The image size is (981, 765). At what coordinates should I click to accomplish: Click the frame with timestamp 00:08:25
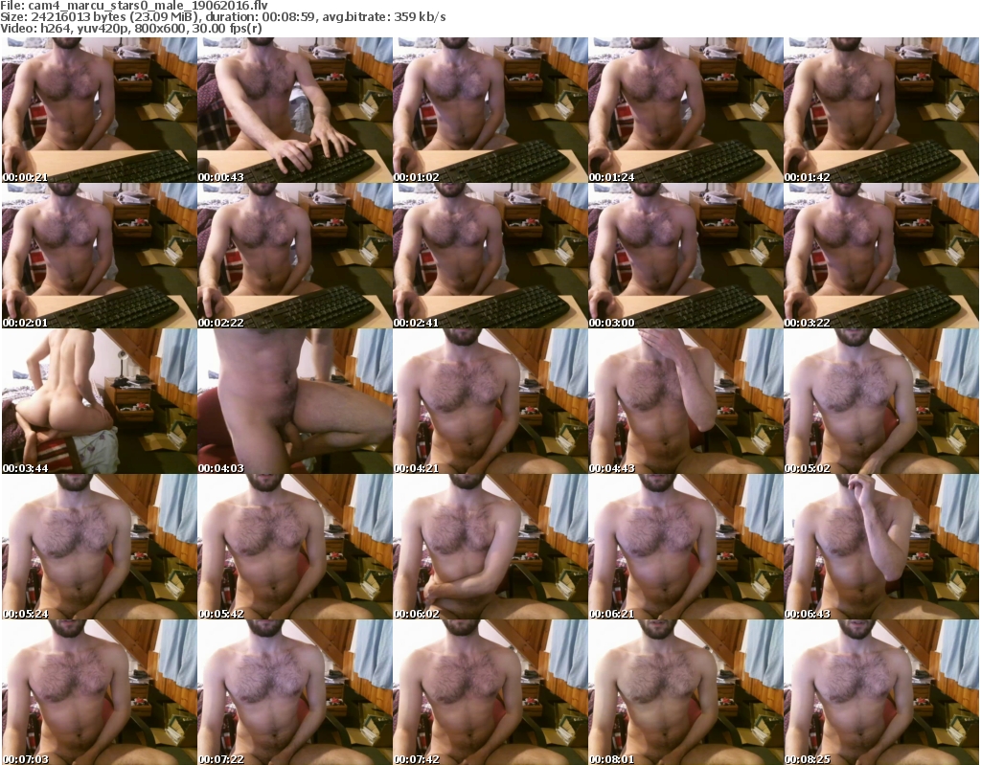pos(881,692)
